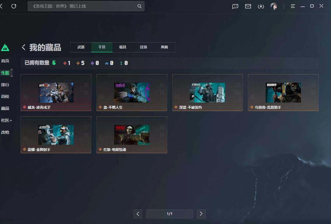Screen dimensions: 331x224
Task: Click the 深蓝-不破誓约 label text
Action: pyautogui.click(x=191, y=107)
